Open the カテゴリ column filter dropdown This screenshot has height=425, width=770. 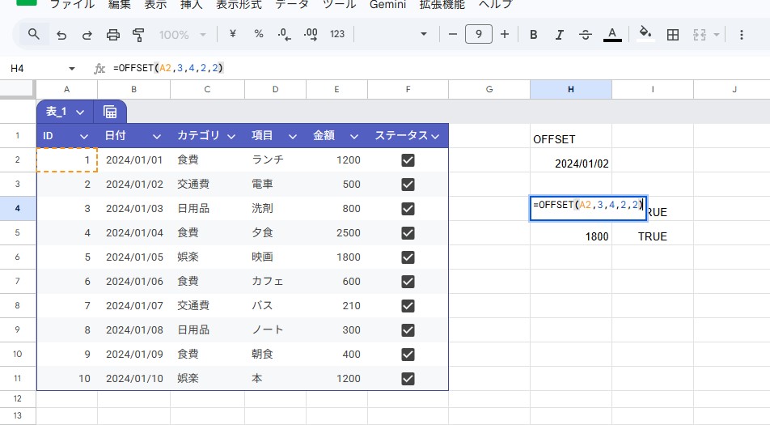pyautogui.click(x=231, y=136)
